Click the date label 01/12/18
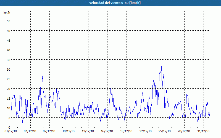The height and width of the screenshot is (138, 221). click(11, 131)
